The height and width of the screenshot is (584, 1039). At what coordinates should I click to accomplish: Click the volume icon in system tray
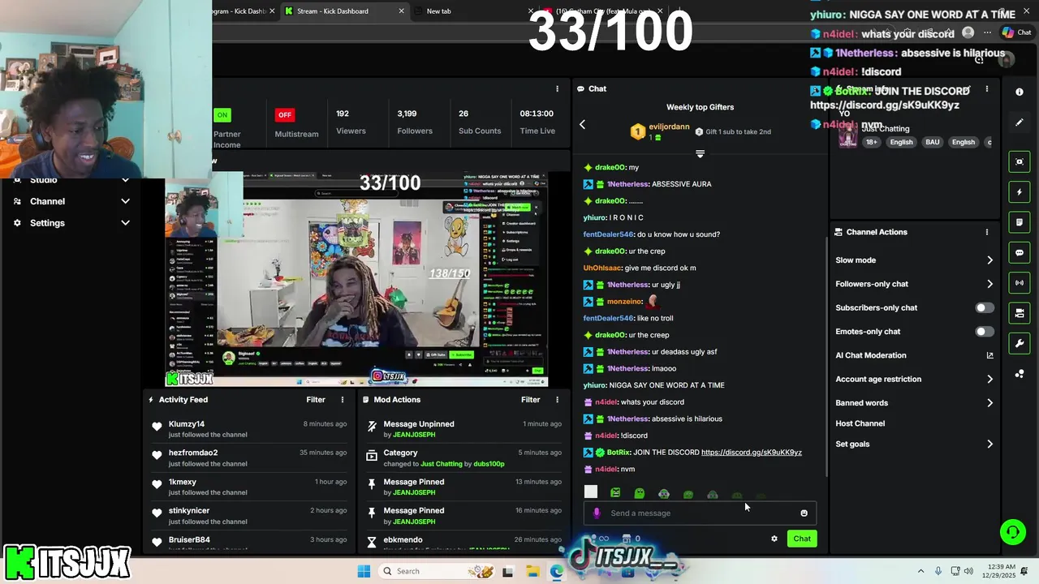pos(968,571)
